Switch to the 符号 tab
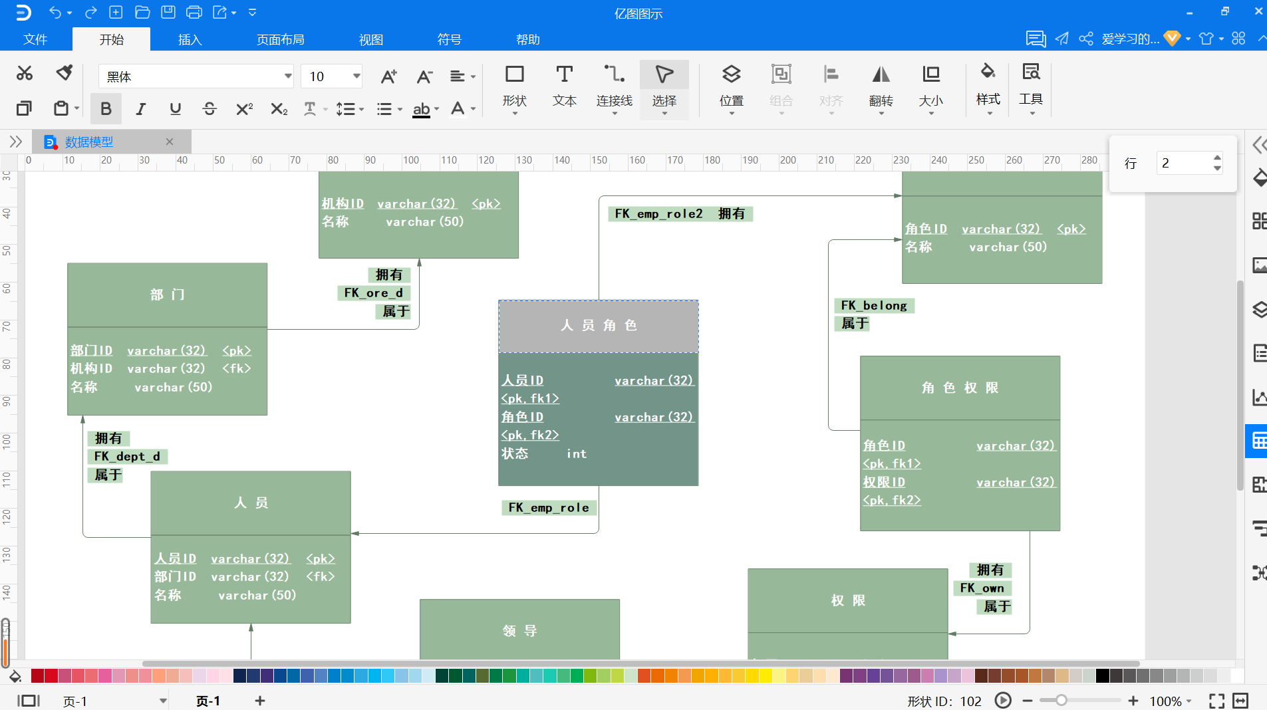This screenshot has height=710, width=1267. (450, 39)
